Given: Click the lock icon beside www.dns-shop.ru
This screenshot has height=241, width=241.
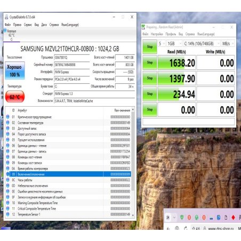Looking at the screenshot, I should [x=205, y=229].
